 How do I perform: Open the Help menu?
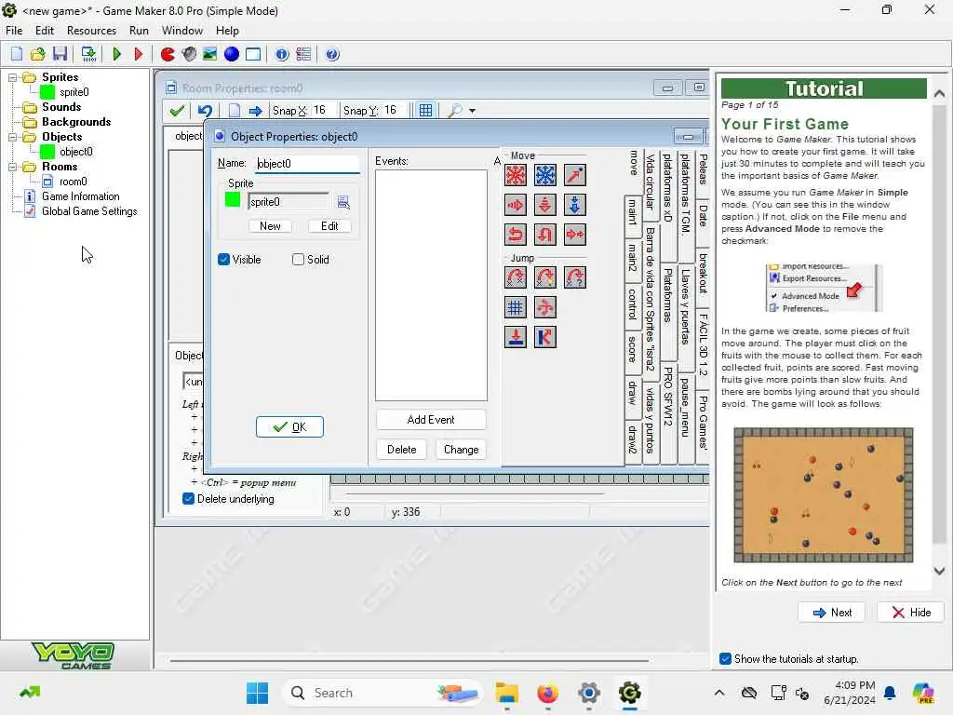click(x=227, y=31)
